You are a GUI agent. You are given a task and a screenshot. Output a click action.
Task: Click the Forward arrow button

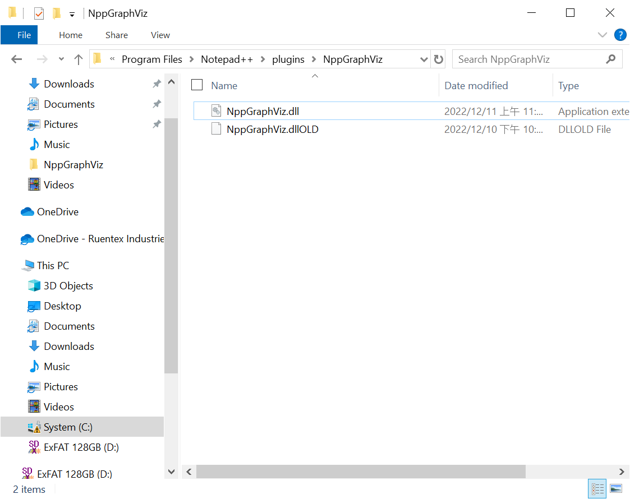pos(42,59)
